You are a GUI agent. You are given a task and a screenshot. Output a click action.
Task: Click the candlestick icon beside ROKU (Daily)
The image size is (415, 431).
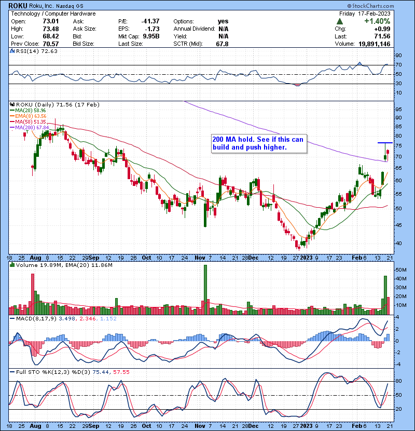(12, 104)
